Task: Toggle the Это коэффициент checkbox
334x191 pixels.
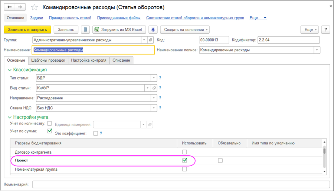Action: click(95, 133)
